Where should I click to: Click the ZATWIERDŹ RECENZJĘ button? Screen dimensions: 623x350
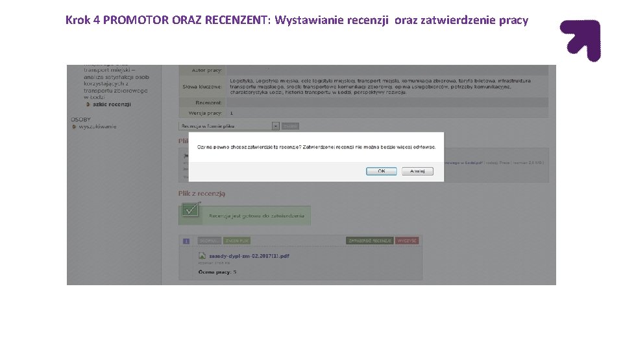click(x=369, y=240)
